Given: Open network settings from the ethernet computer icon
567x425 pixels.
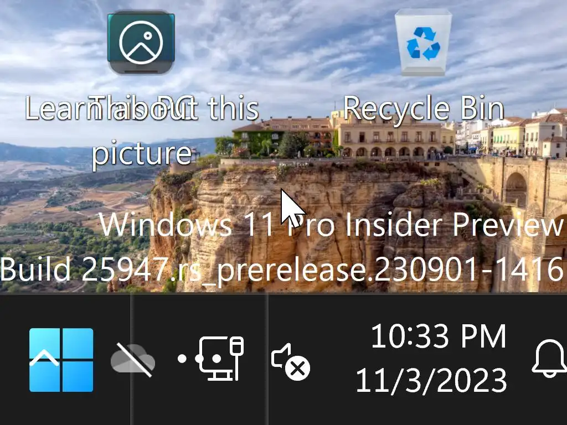Looking at the screenshot, I should point(221,359).
